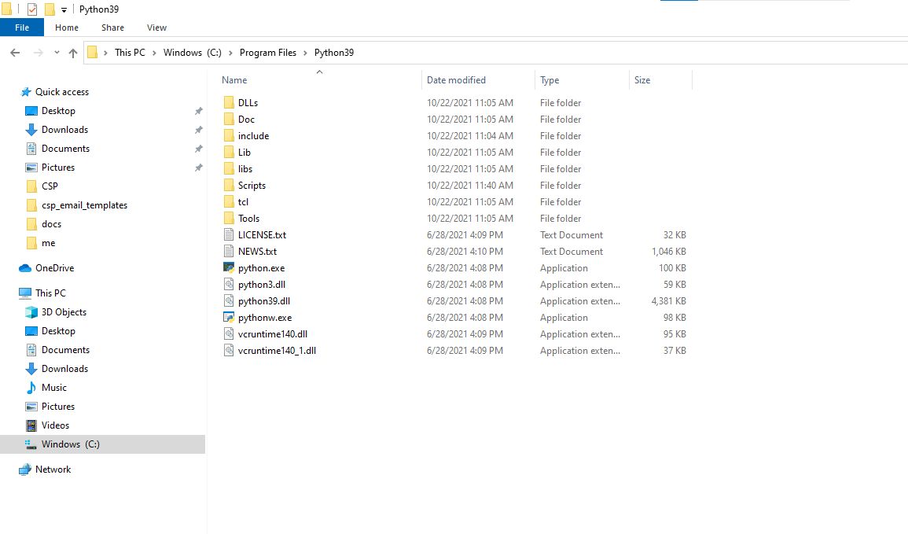
Task: Click the Back navigation arrow
Action: [15, 53]
